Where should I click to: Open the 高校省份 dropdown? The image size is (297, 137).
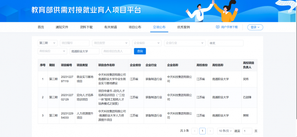pyautogui.click(x=52, y=51)
